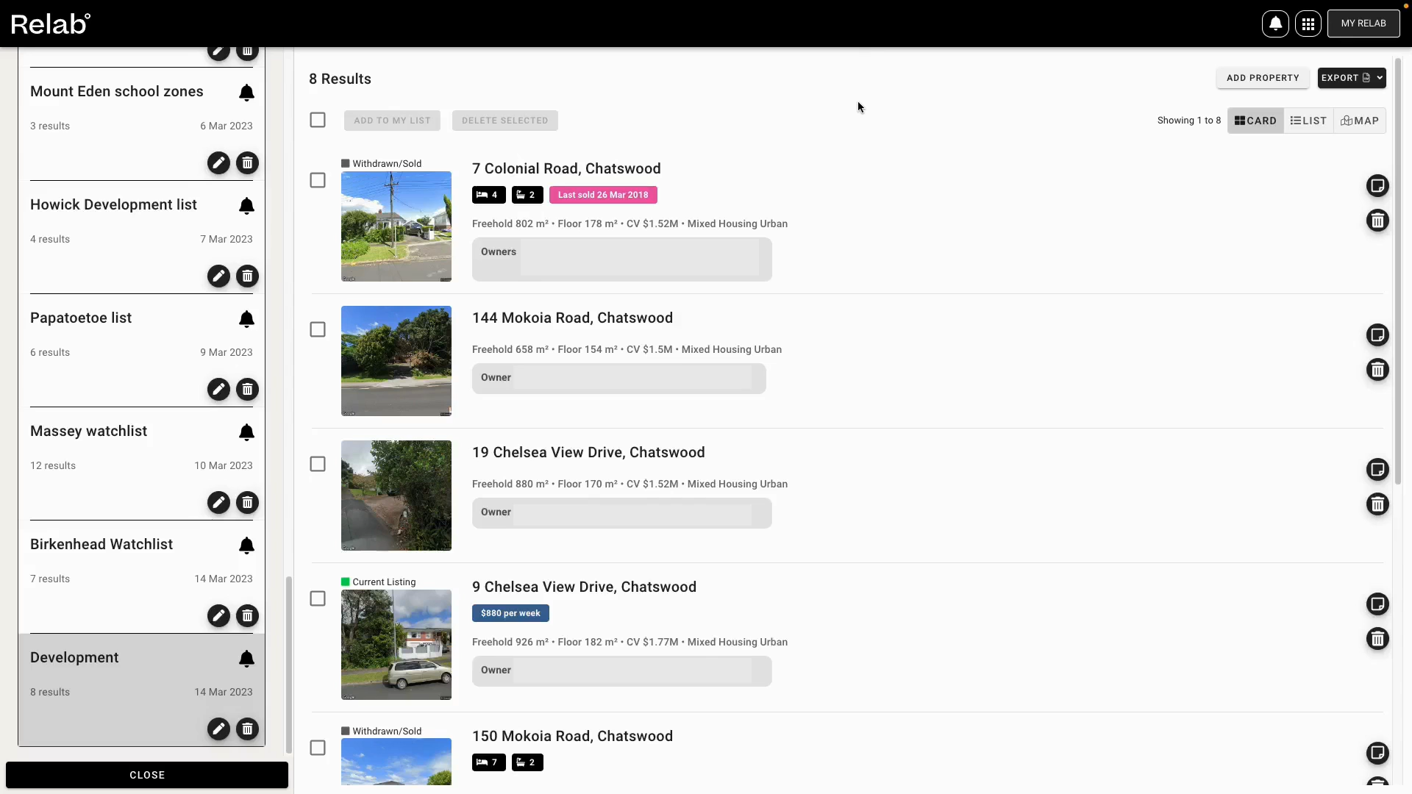
Task: Click the trash icon for 144 Mokoia Road
Action: coord(1378,370)
